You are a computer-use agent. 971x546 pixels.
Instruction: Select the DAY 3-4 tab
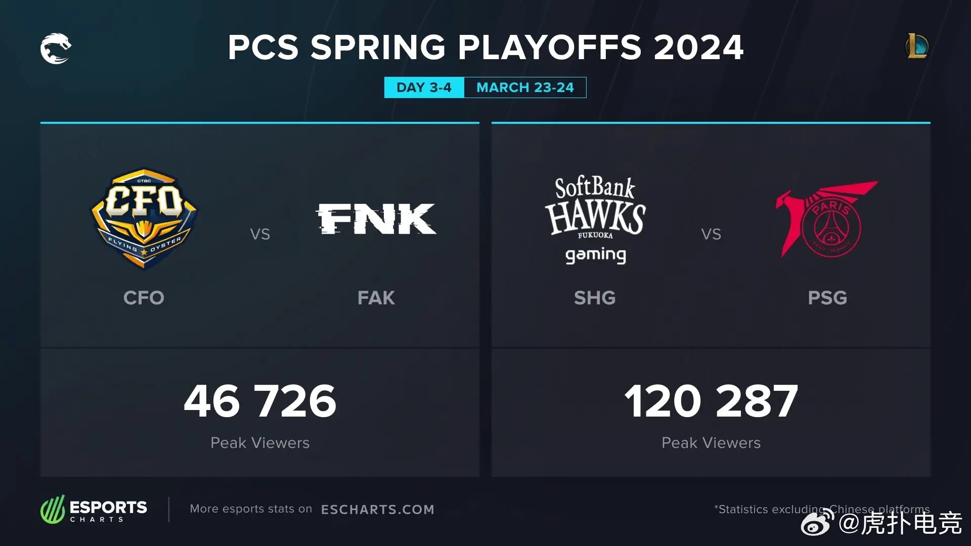tap(424, 87)
